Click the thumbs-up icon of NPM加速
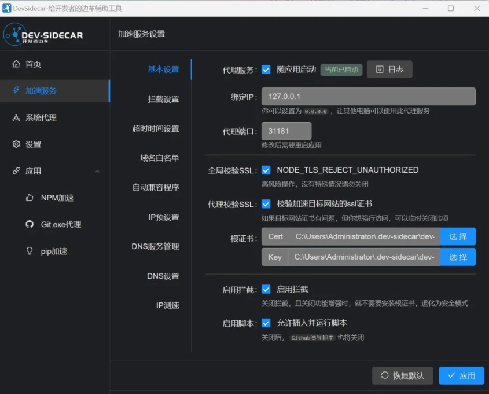This screenshot has height=394, width=489. 30,198
